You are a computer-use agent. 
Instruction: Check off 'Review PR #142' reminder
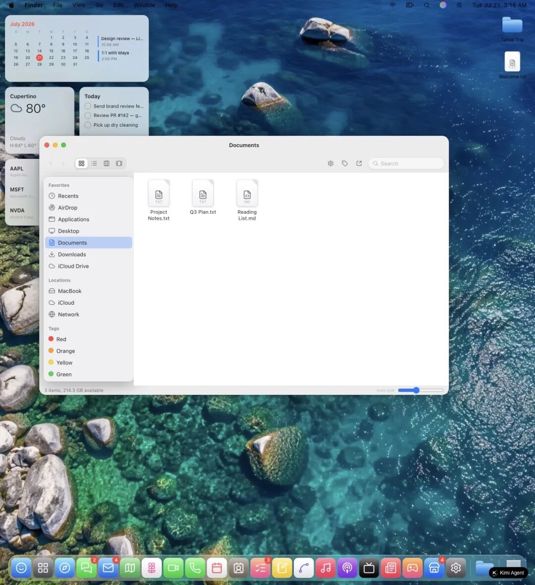coord(88,115)
